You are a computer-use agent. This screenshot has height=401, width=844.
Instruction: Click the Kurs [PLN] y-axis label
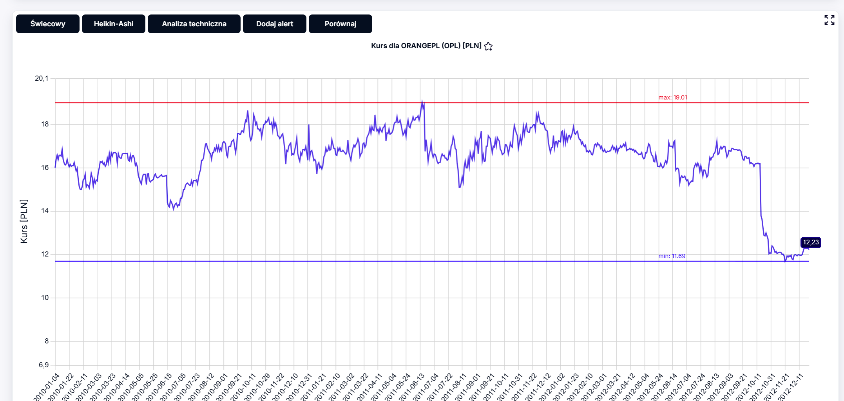click(x=24, y=221)
